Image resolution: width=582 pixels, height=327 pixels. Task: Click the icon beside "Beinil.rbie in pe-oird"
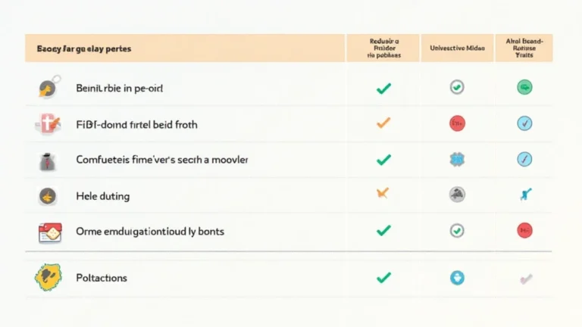pos(46,89)
